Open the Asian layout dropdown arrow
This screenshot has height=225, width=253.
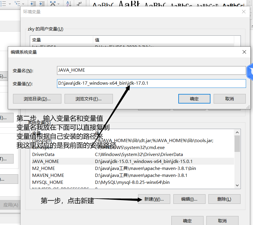(x=58, y=3)
